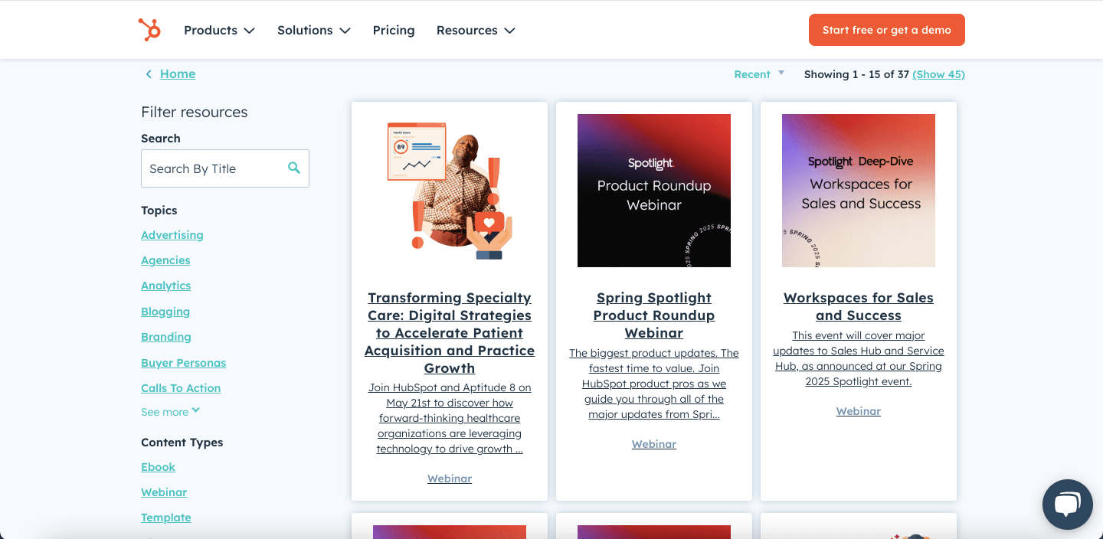1103x539 pixels.
Task: Filter by Calls To Action topic
Action: coord(181,388)
